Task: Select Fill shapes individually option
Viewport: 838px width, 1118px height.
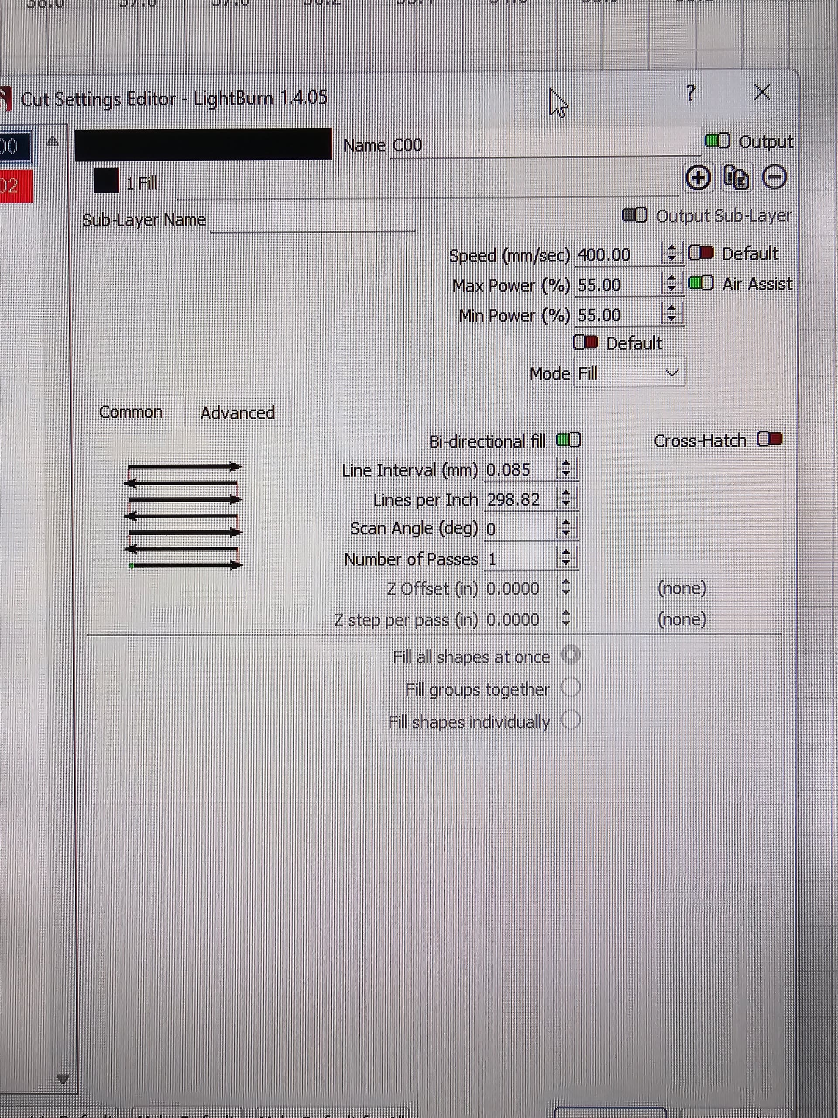Action: click(x=571, y=720)
